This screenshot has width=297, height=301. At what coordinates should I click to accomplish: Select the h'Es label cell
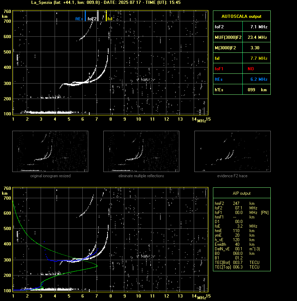click(228, 89)
